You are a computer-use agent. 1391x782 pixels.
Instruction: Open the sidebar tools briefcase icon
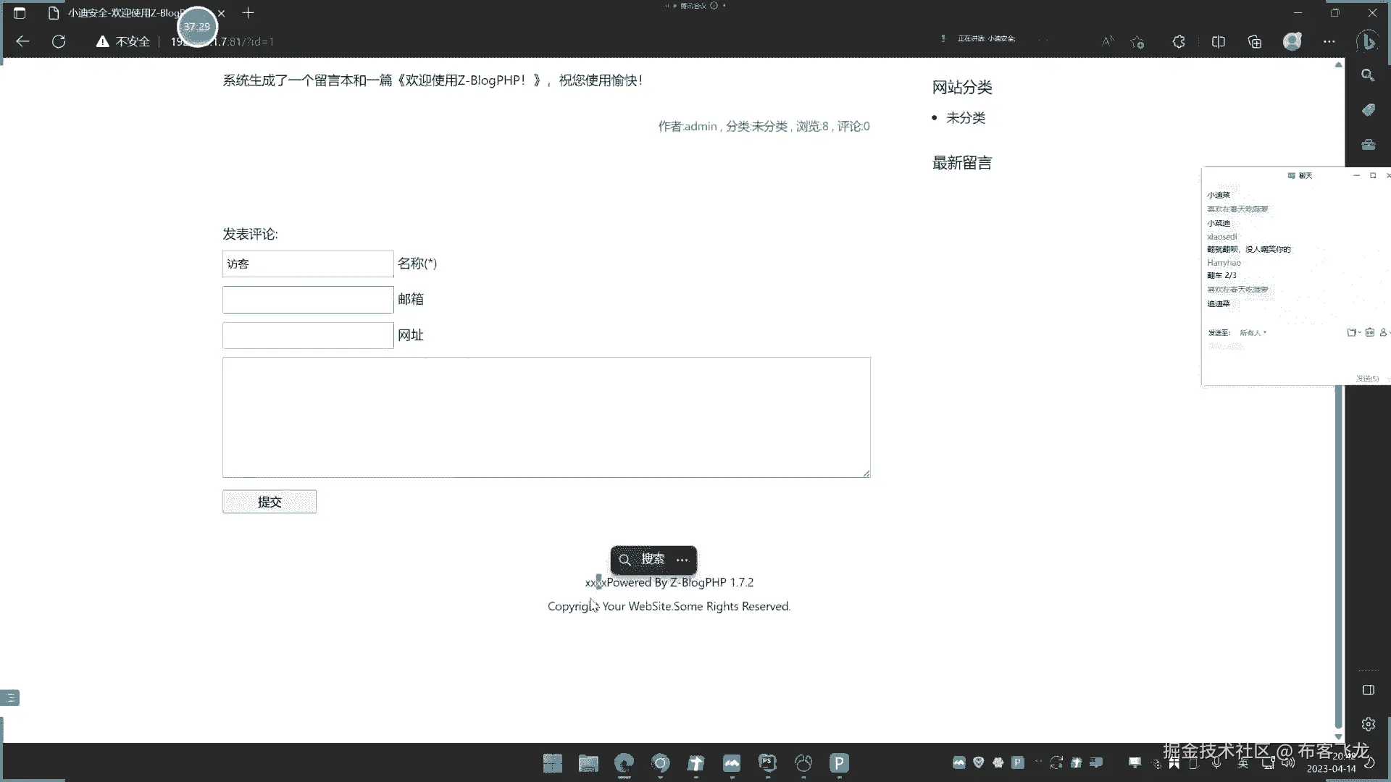(1368, 145)
